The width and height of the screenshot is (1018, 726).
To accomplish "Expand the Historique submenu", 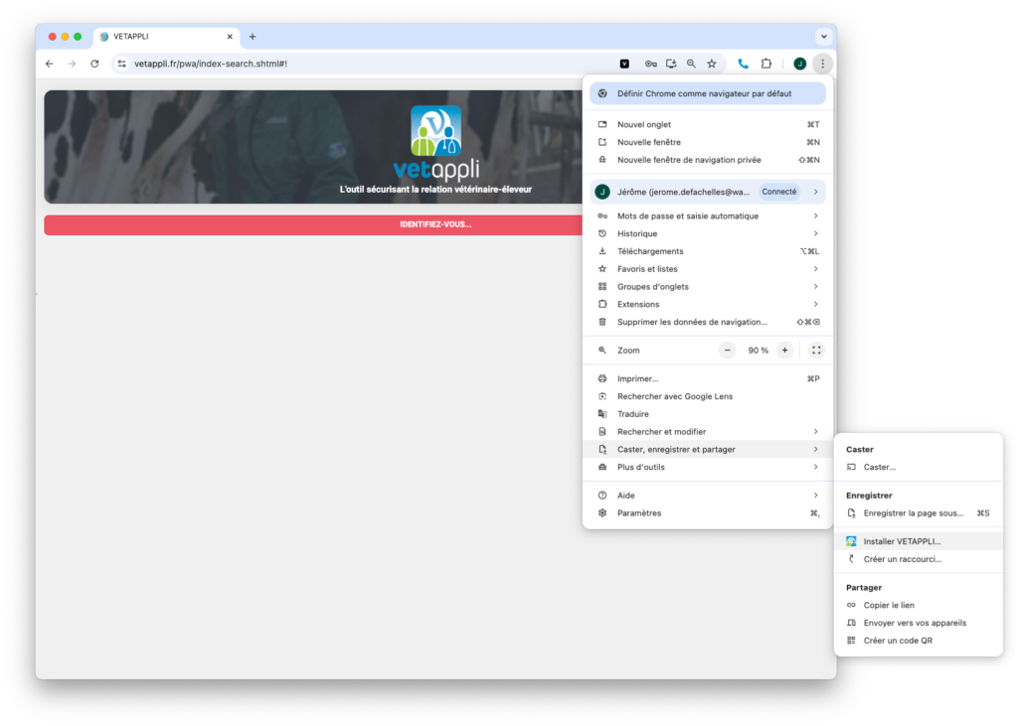I will pos(707,233).
